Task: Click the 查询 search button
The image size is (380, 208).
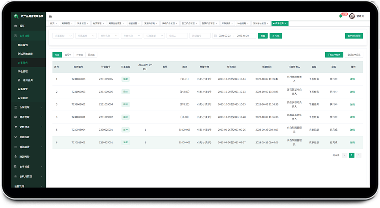Action: pos(263,36)
